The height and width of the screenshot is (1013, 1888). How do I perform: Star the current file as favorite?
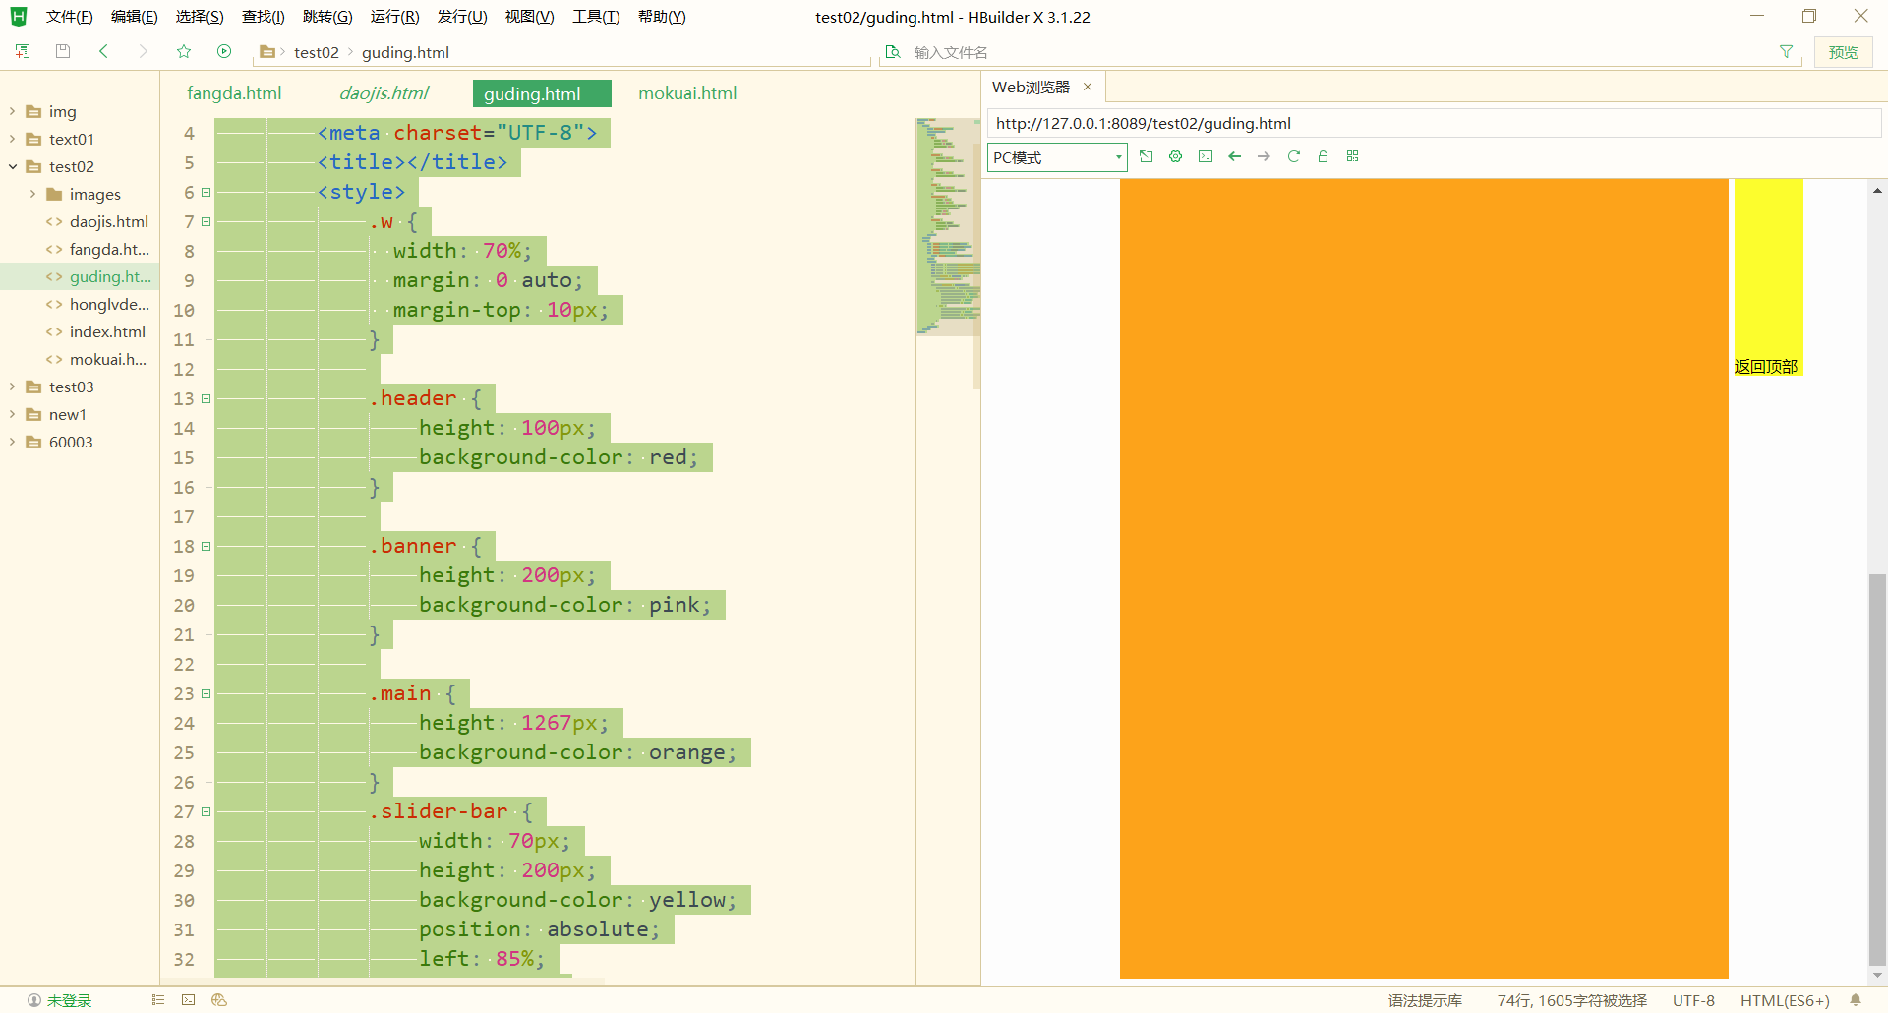tap(184, 51)
